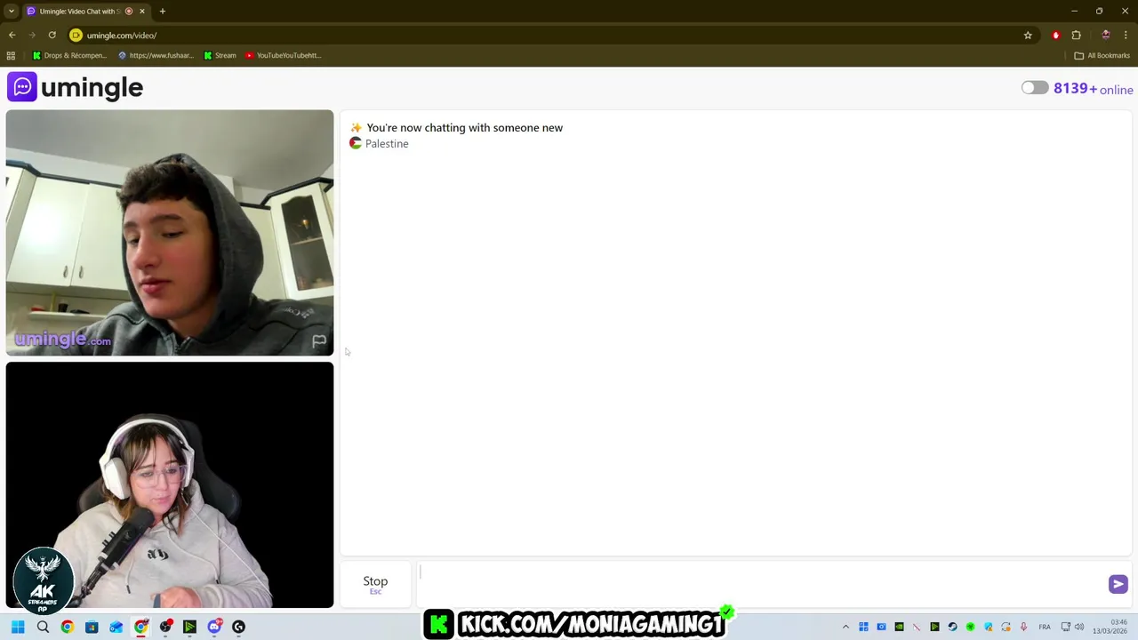
Task: Bookmark this page with the star icon
Action: click(x=1028, y=36)
